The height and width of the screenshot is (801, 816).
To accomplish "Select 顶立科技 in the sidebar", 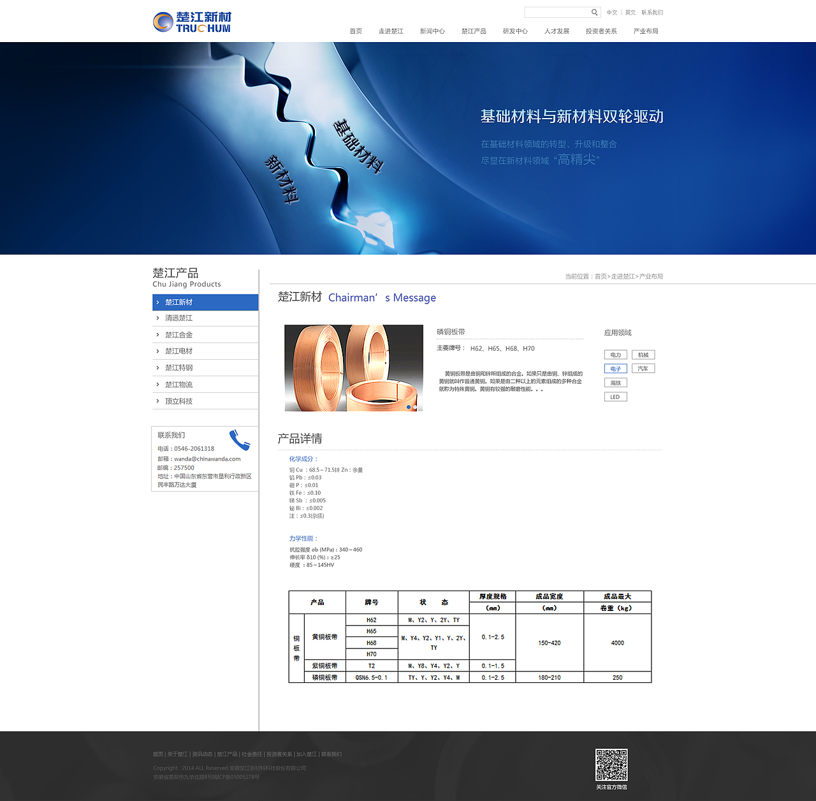I will point(205,401).
